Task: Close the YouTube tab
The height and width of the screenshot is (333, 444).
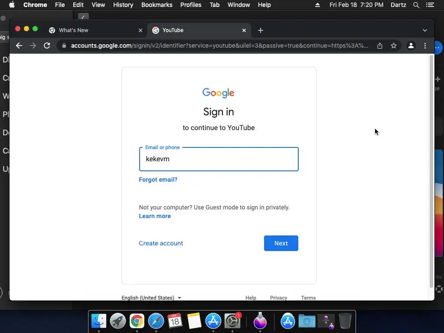Action: [244, 30]
